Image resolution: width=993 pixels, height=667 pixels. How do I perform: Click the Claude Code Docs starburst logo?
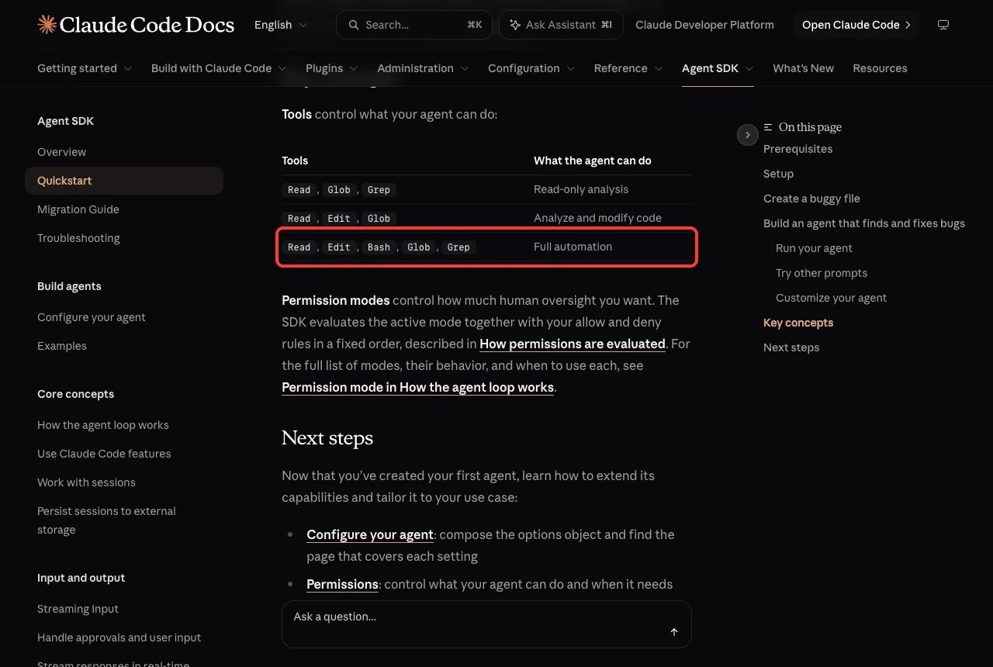(47, 25)
